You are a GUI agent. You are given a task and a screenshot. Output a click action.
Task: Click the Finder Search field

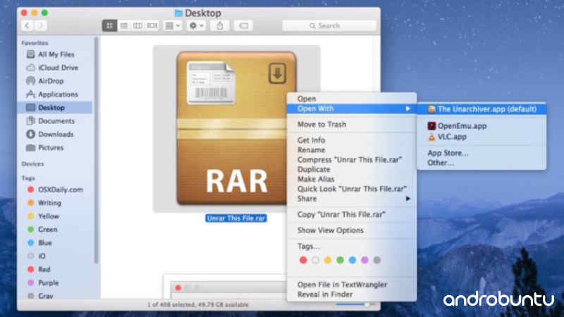pos(329,25)
